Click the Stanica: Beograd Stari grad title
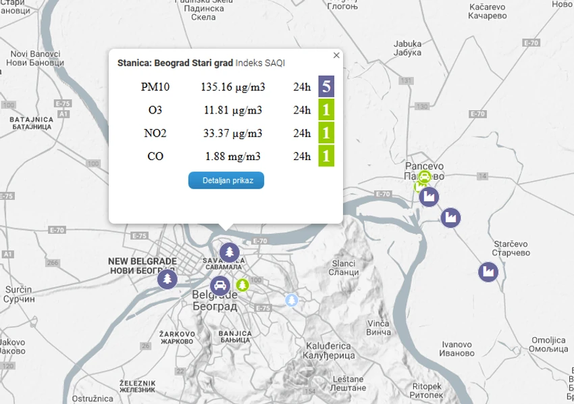574x404 pixels. (x=175, y=63)
